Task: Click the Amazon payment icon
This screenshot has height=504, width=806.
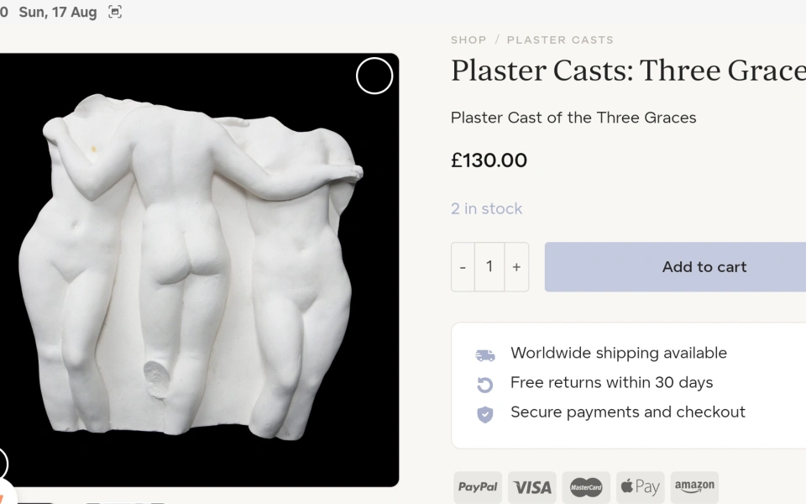Action: 694,486
